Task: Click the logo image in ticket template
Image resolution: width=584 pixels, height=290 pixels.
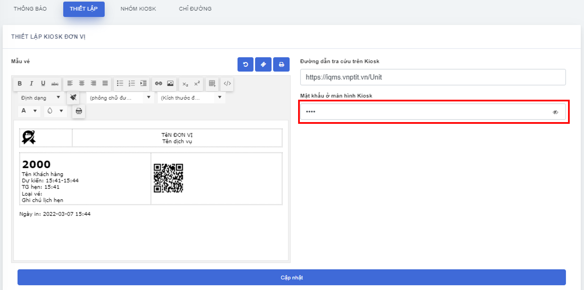Action: click(29, 137)
